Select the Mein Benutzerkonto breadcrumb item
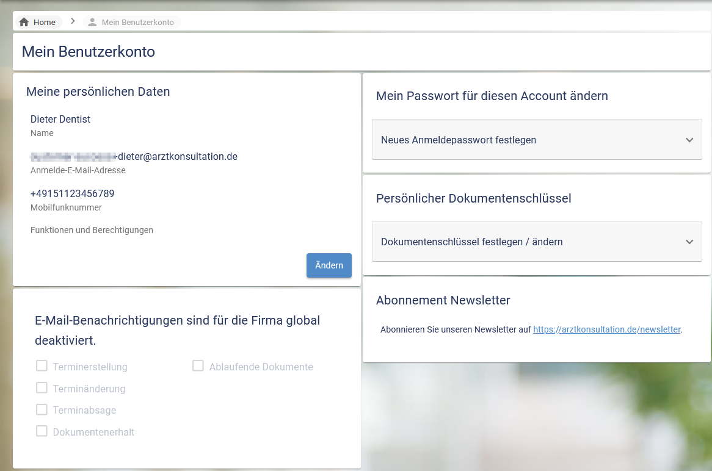712x471 pixels. 137,22
